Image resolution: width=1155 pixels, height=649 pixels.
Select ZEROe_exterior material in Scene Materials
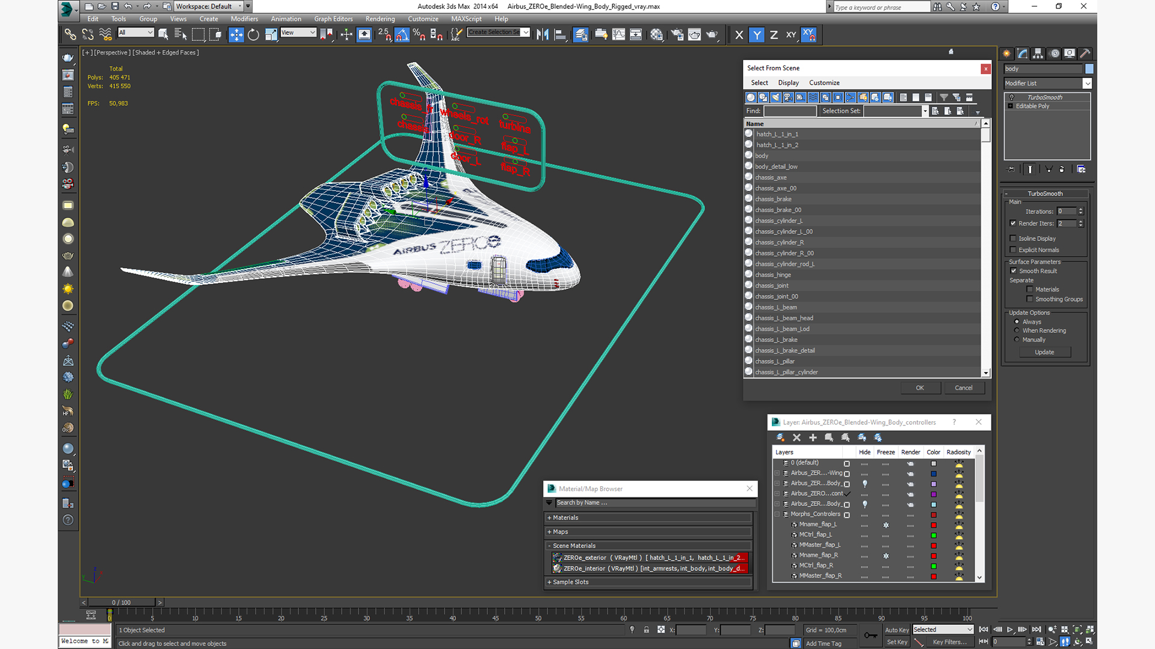click(x=650, y=558)
